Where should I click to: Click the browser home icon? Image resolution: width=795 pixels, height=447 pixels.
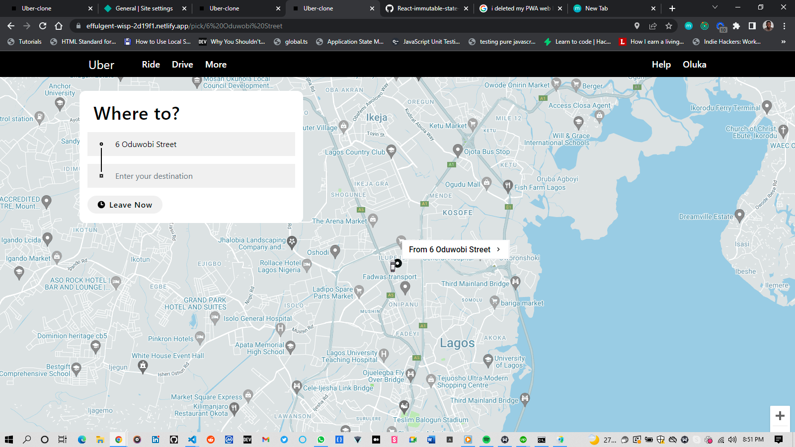(x=59, y=26)
